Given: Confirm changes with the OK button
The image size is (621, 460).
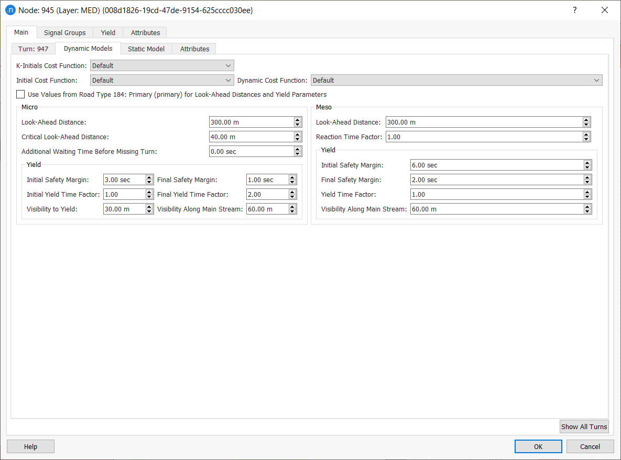Looking at the screenshot, I should [538, 446].
